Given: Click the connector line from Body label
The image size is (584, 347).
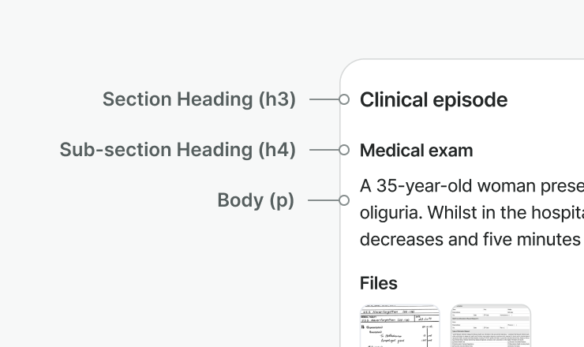Looking at the screenshot, I should (324, 200).
